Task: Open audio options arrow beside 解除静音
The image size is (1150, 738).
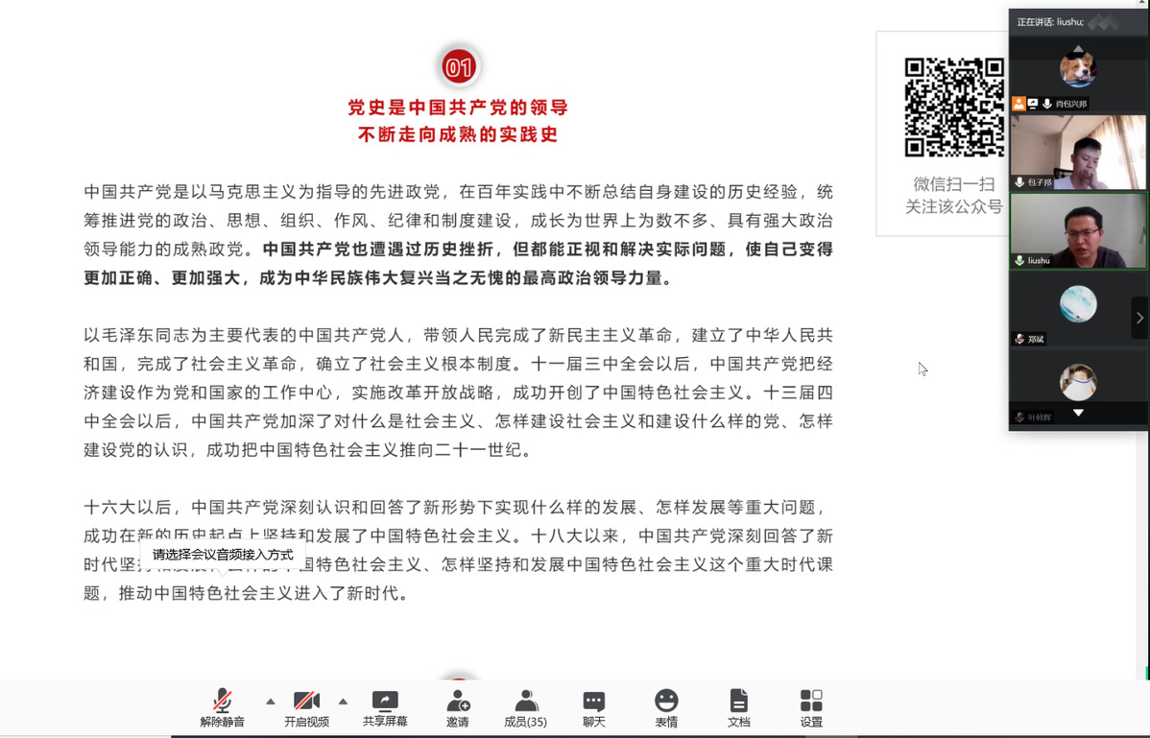Action: [x=271, y=702]
